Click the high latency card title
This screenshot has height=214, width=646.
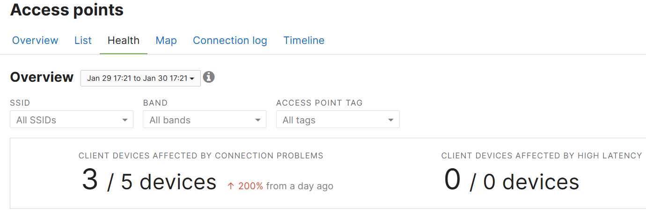[542, 156]
